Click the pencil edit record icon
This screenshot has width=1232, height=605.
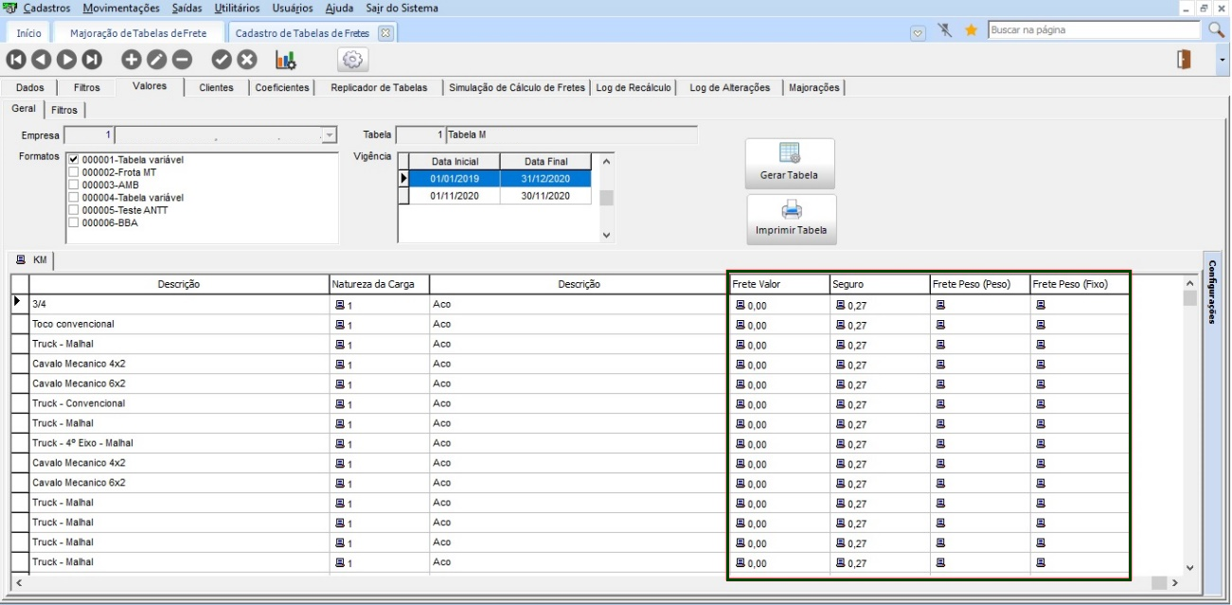pyautogui.click(x=156, y=60)
